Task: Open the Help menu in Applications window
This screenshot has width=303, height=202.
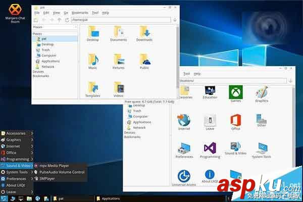Action: click(x=197, y=74)
